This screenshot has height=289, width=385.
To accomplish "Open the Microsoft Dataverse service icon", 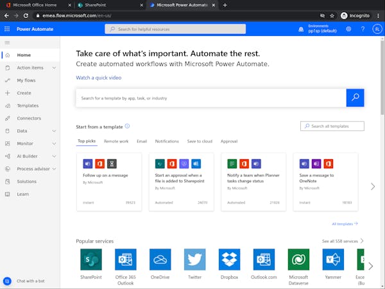I will (298, 259).
